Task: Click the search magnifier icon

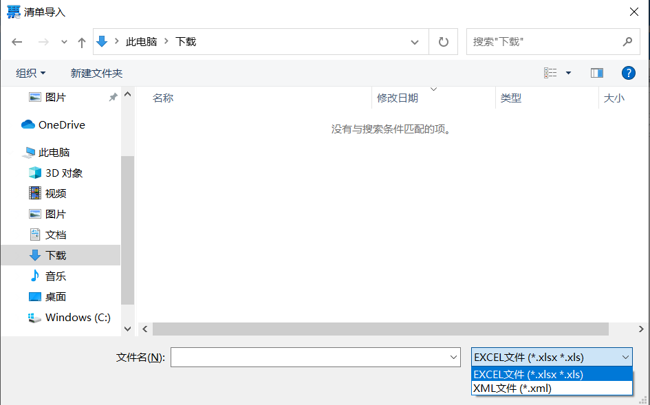Action: (x=627, y=42)
